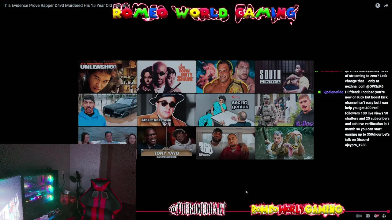Click 'Hi friend! I noticed you're' chat line
This screenshot has width=392, height=220.
tap(365, 92)
